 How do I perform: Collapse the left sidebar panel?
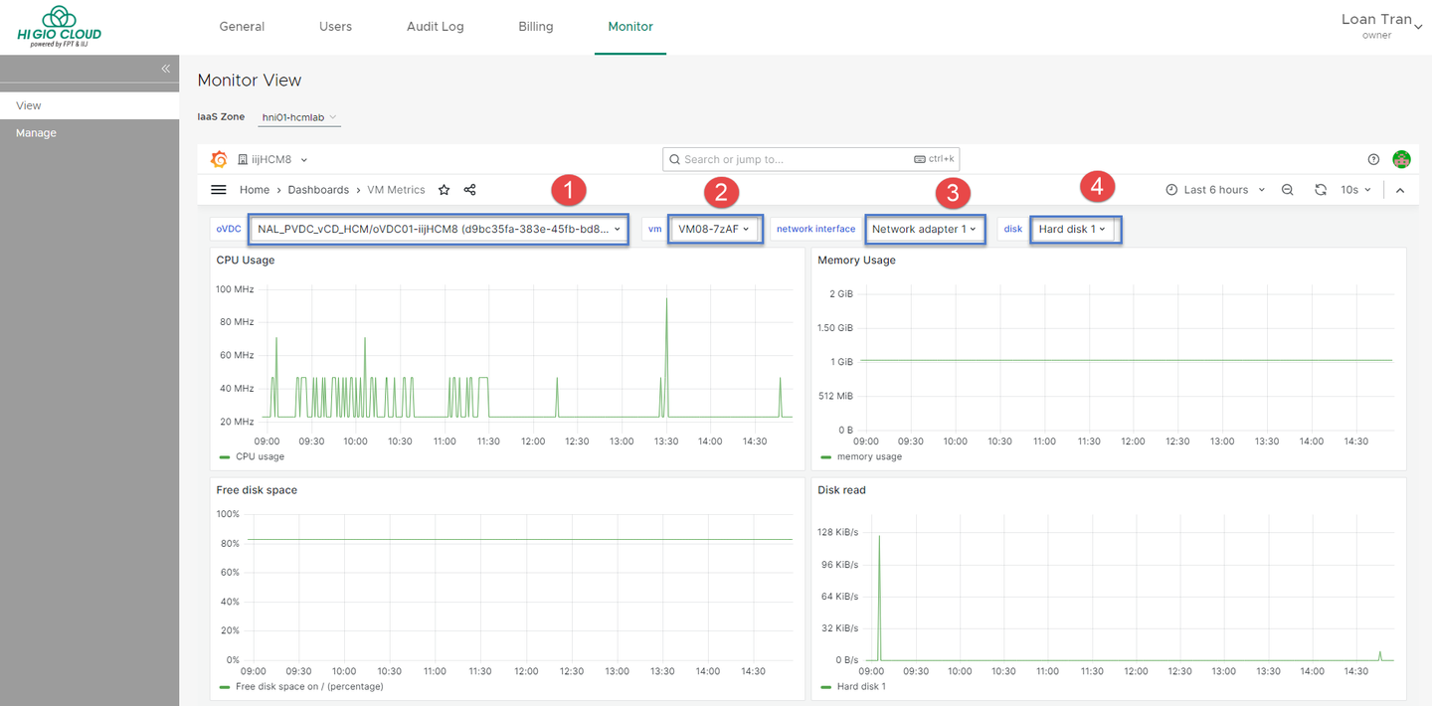click(165, 69)
